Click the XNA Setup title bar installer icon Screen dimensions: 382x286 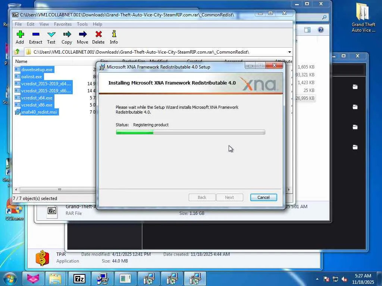(x=102, y=67)
